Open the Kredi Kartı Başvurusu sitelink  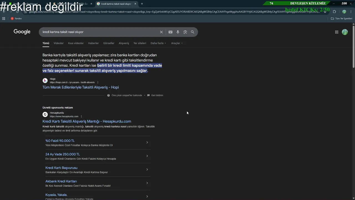coord(61,168)
